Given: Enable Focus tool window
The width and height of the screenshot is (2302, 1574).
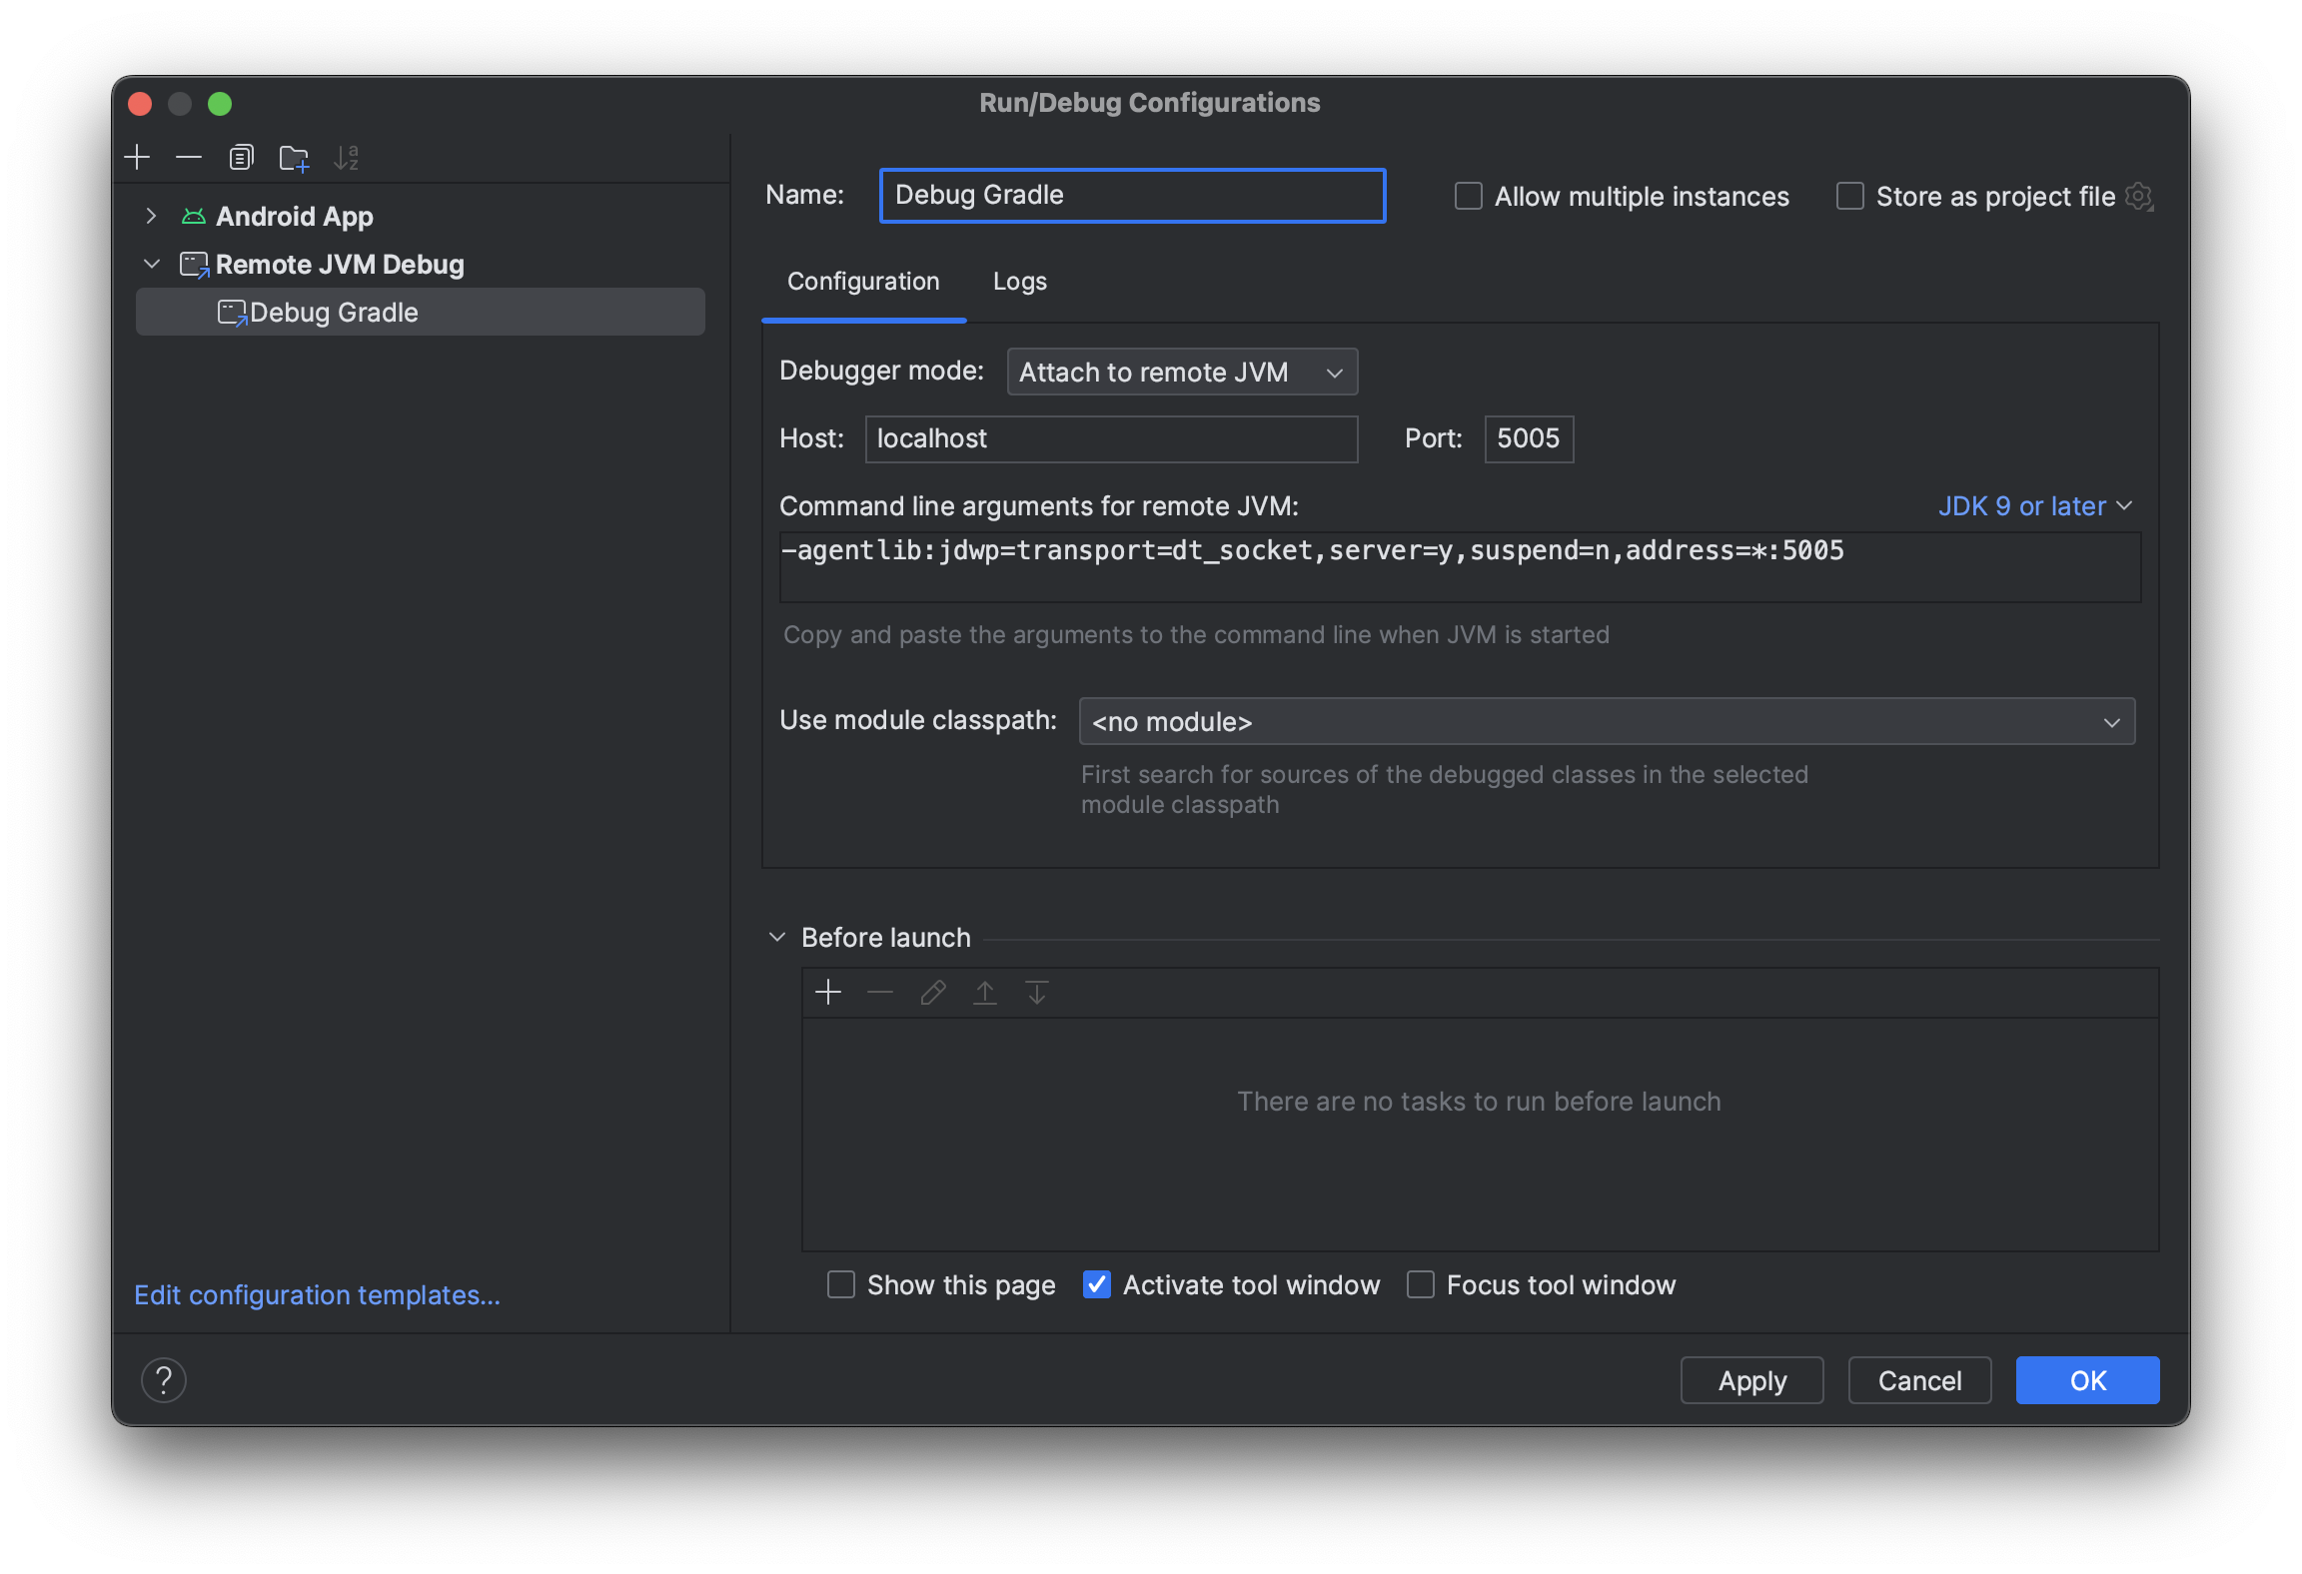Looking at the screenshot, I should pyautogui.click(x=1420, y=1284).
